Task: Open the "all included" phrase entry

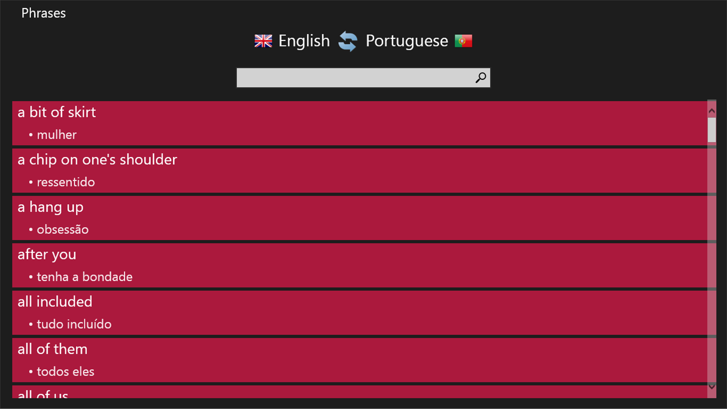Action: [x=55, y=302]
